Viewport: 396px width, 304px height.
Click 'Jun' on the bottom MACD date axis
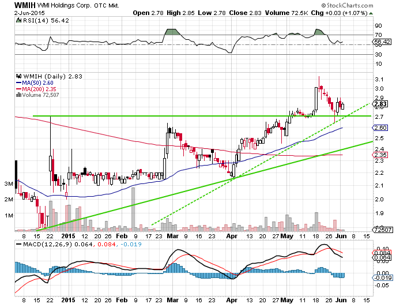[341, 300]
